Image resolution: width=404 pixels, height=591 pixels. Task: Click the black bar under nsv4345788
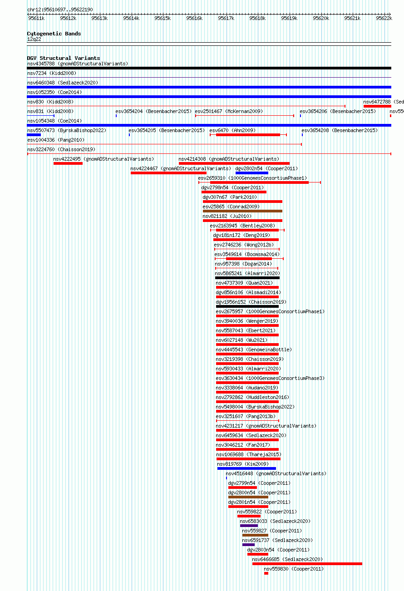pyautogui.click(x=209, y=68)
